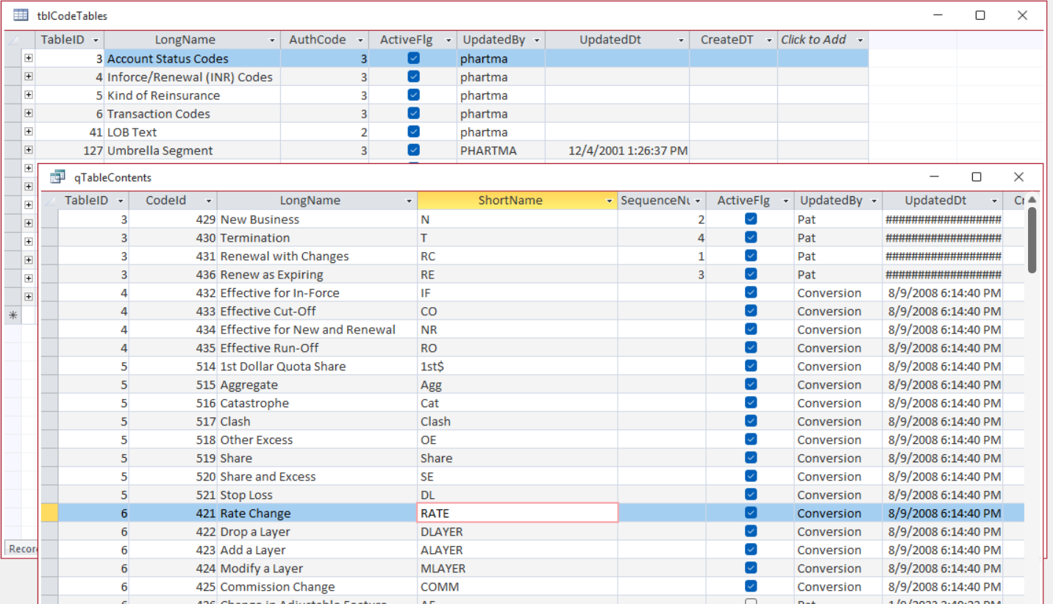Toggle ActiveFlg for Kind of Reinsurance
The width and height of the screenshot is (1053, 604).
[x=413, y=95]
